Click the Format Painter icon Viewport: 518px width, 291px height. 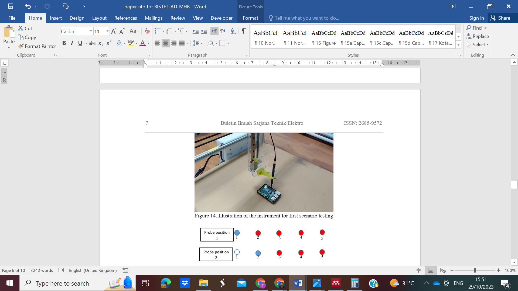click(x=21, y=46)
